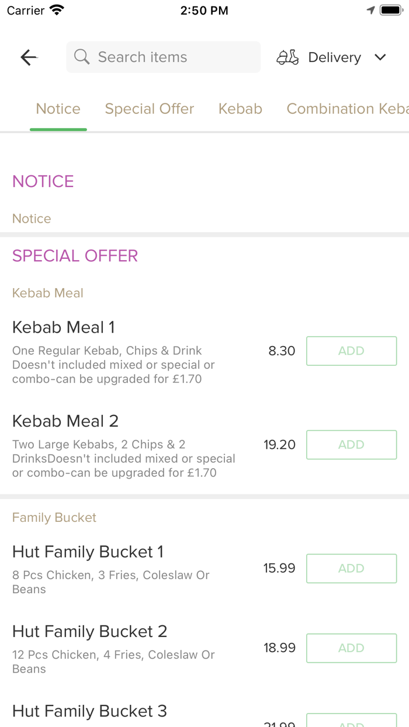Tap the Search items input field

pyautogui.click(x=163, y=57)
